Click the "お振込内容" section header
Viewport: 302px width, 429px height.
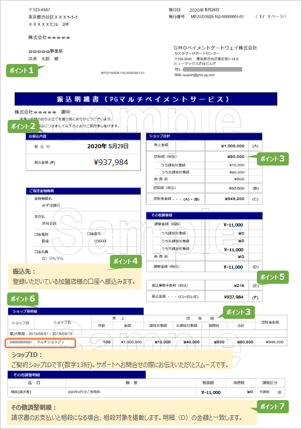click(x=83, y=136)
